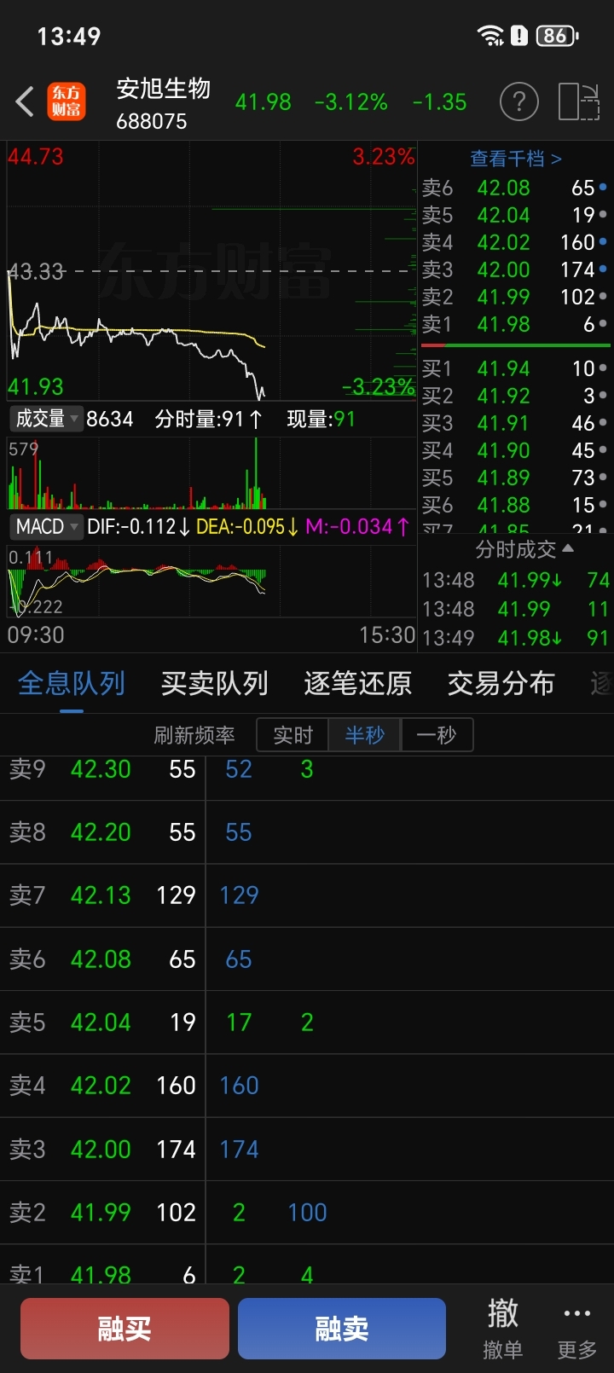614x1373 pixels.
Task: Select 买3 41.91 in the order book
Action: pos(515,423)
